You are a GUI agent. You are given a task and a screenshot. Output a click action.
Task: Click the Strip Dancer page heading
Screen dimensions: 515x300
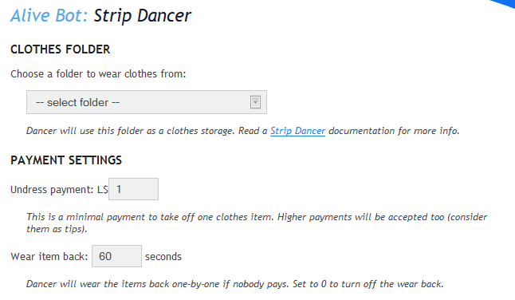tap(142, 16)
